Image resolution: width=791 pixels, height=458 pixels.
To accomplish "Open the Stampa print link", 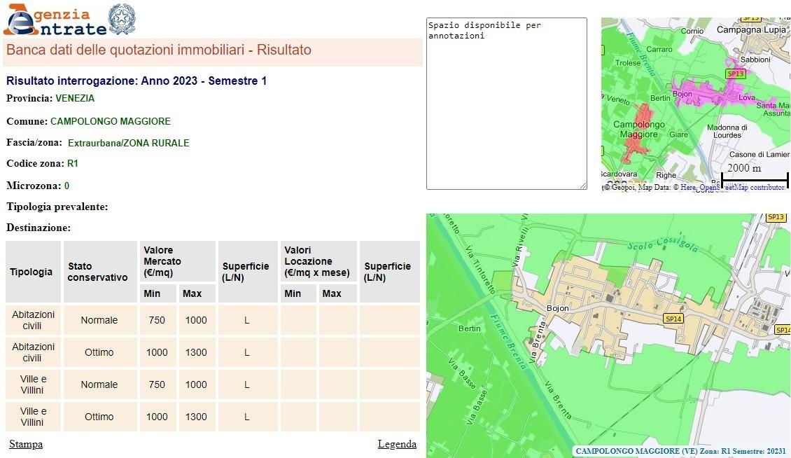I will pos(26,445).
